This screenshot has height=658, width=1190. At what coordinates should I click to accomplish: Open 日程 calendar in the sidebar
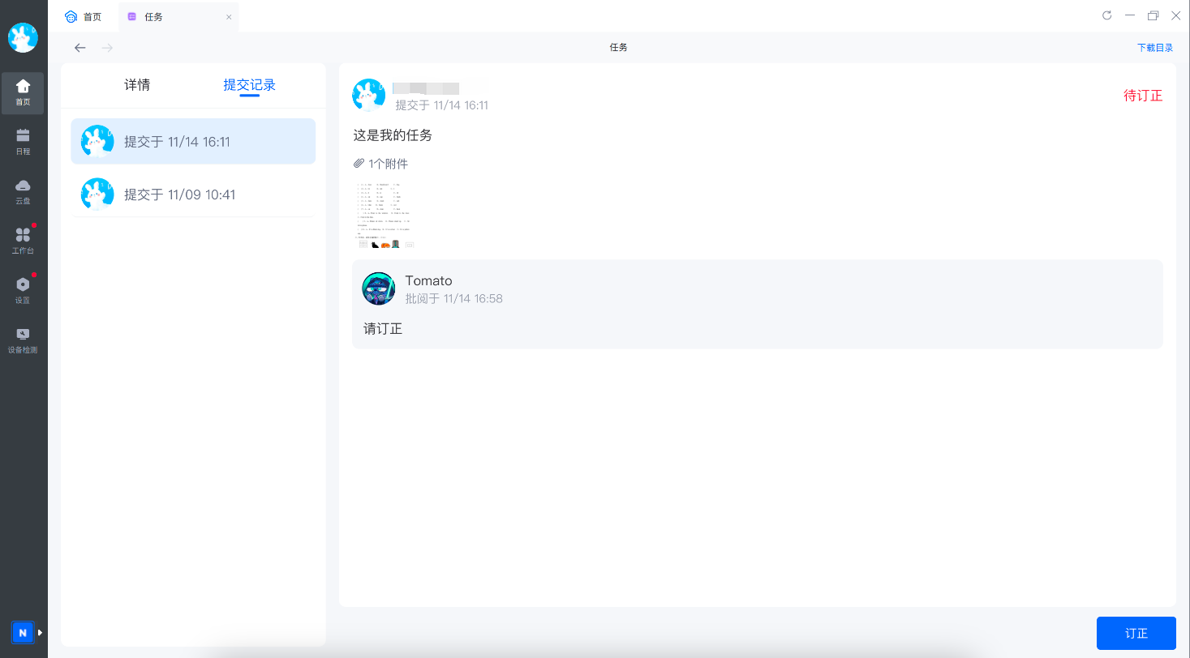23,142
